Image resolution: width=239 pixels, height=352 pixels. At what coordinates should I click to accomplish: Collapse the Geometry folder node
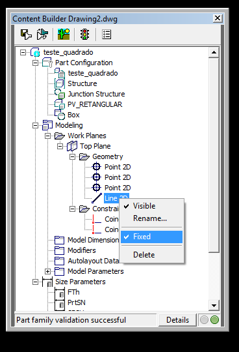73,156
